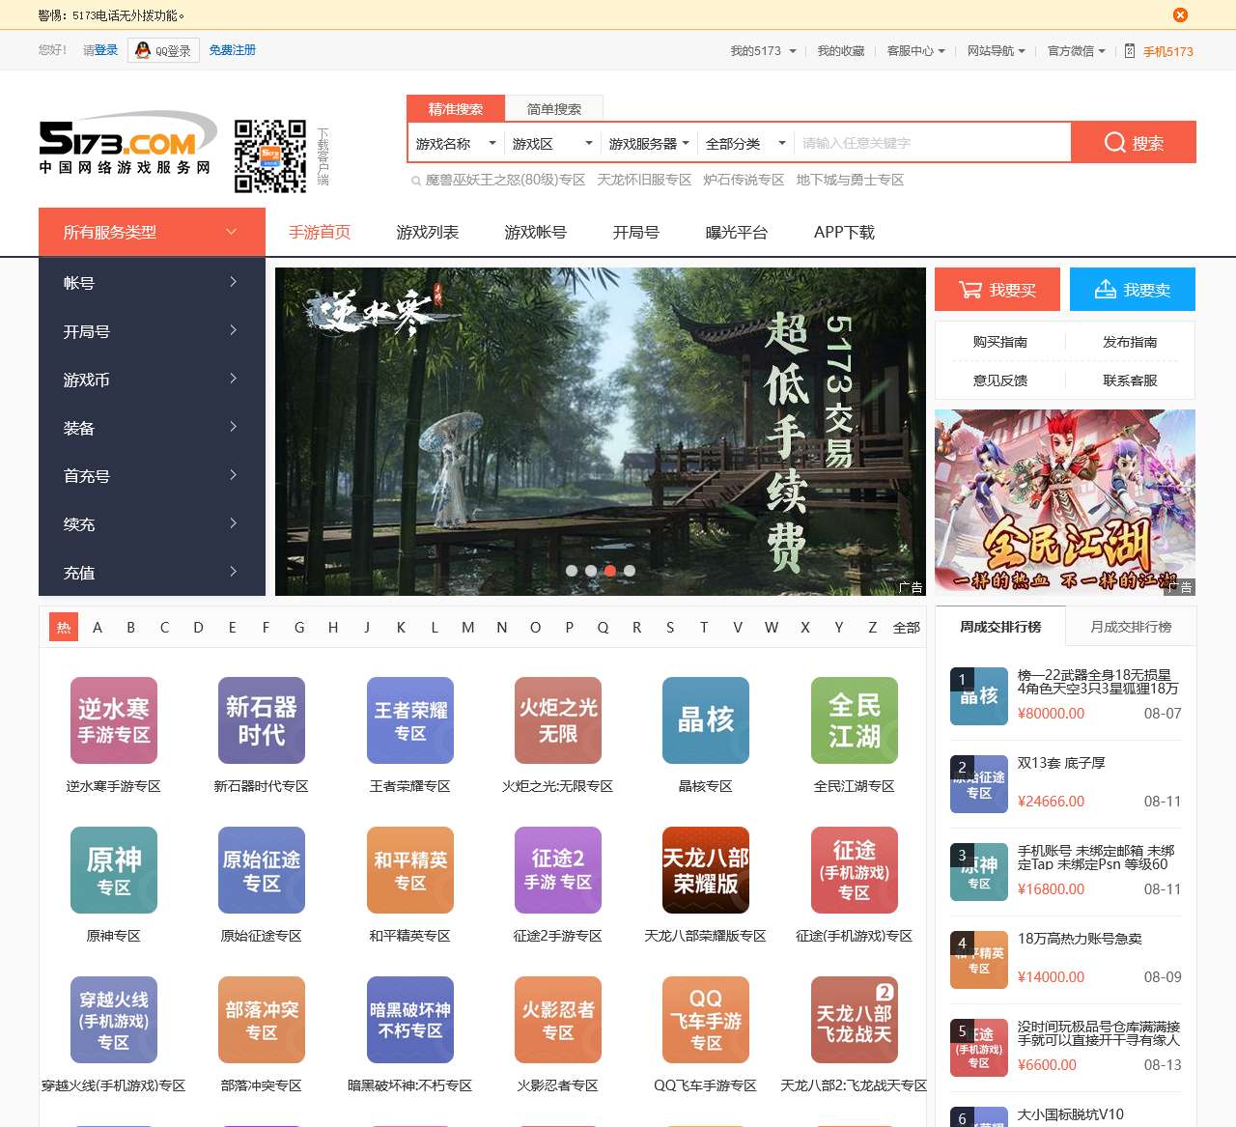Open hot search 地下城与勇士专区
1236x1127 pixels.
pos(850,180)
